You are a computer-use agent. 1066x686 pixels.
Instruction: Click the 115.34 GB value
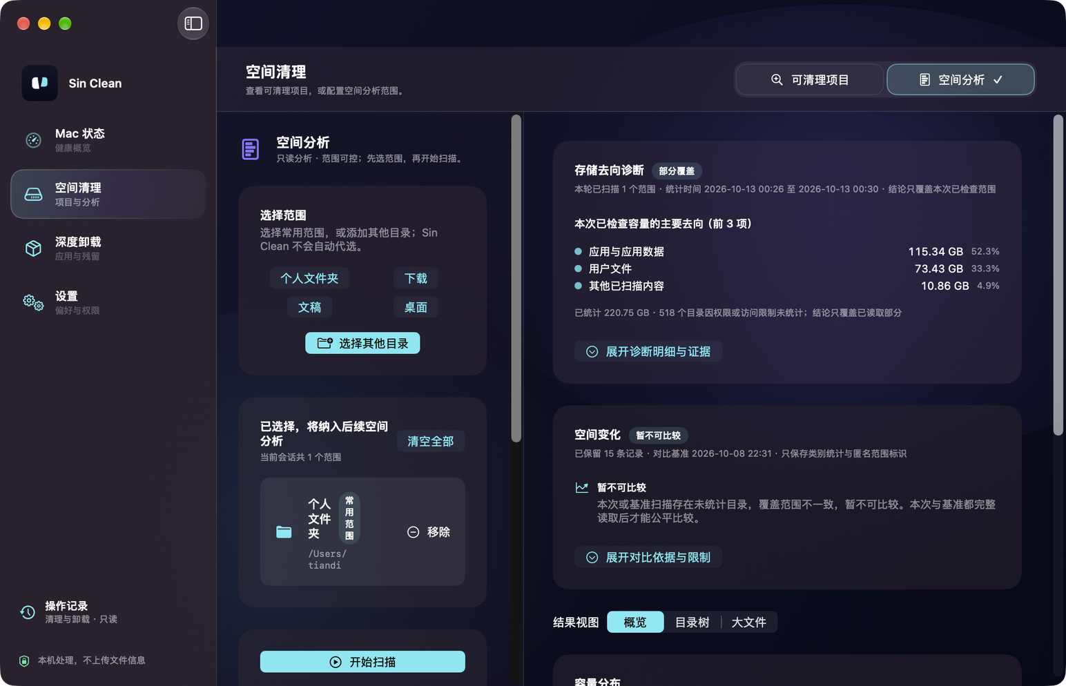pyautogui.click(x=936, y=251)
